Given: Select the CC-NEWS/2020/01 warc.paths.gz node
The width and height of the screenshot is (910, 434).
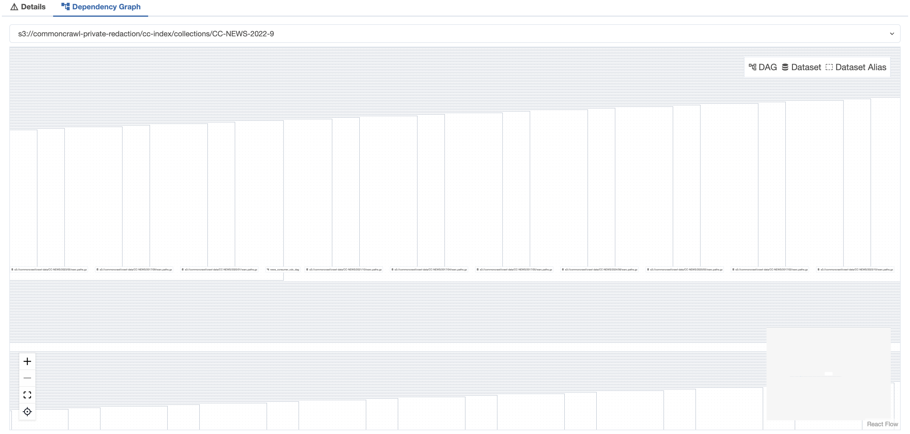Looking at the screenshot, I should point(219,269).
